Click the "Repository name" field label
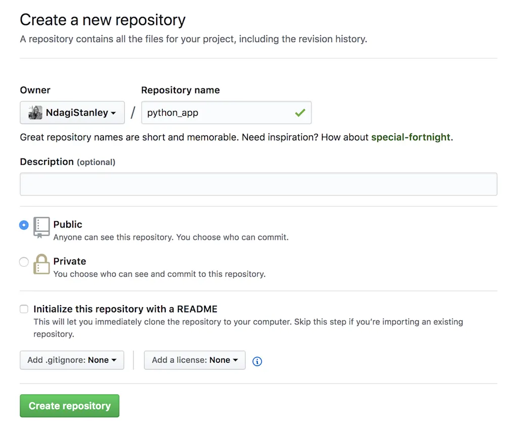The height and width of the screenshot is (429, 507). [x=180, y=90]
